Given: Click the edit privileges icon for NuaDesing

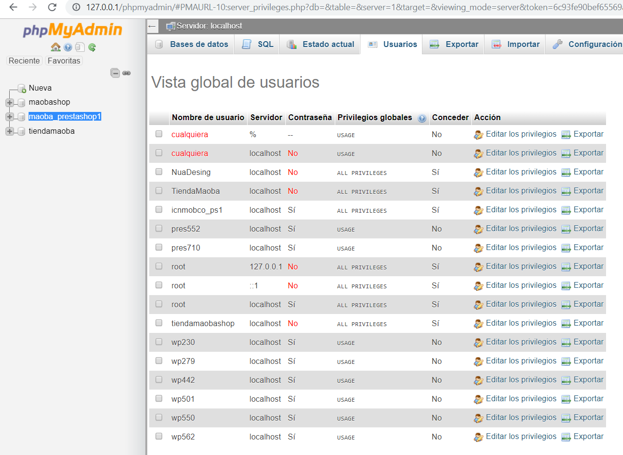Looking at the screenshot, I should coord(479,173).
